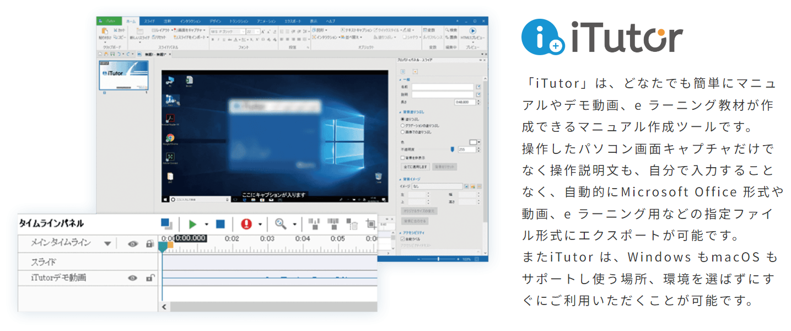Click the 全てに適用します button
Viewport: 791px width, 331px height.
[415, 166]
